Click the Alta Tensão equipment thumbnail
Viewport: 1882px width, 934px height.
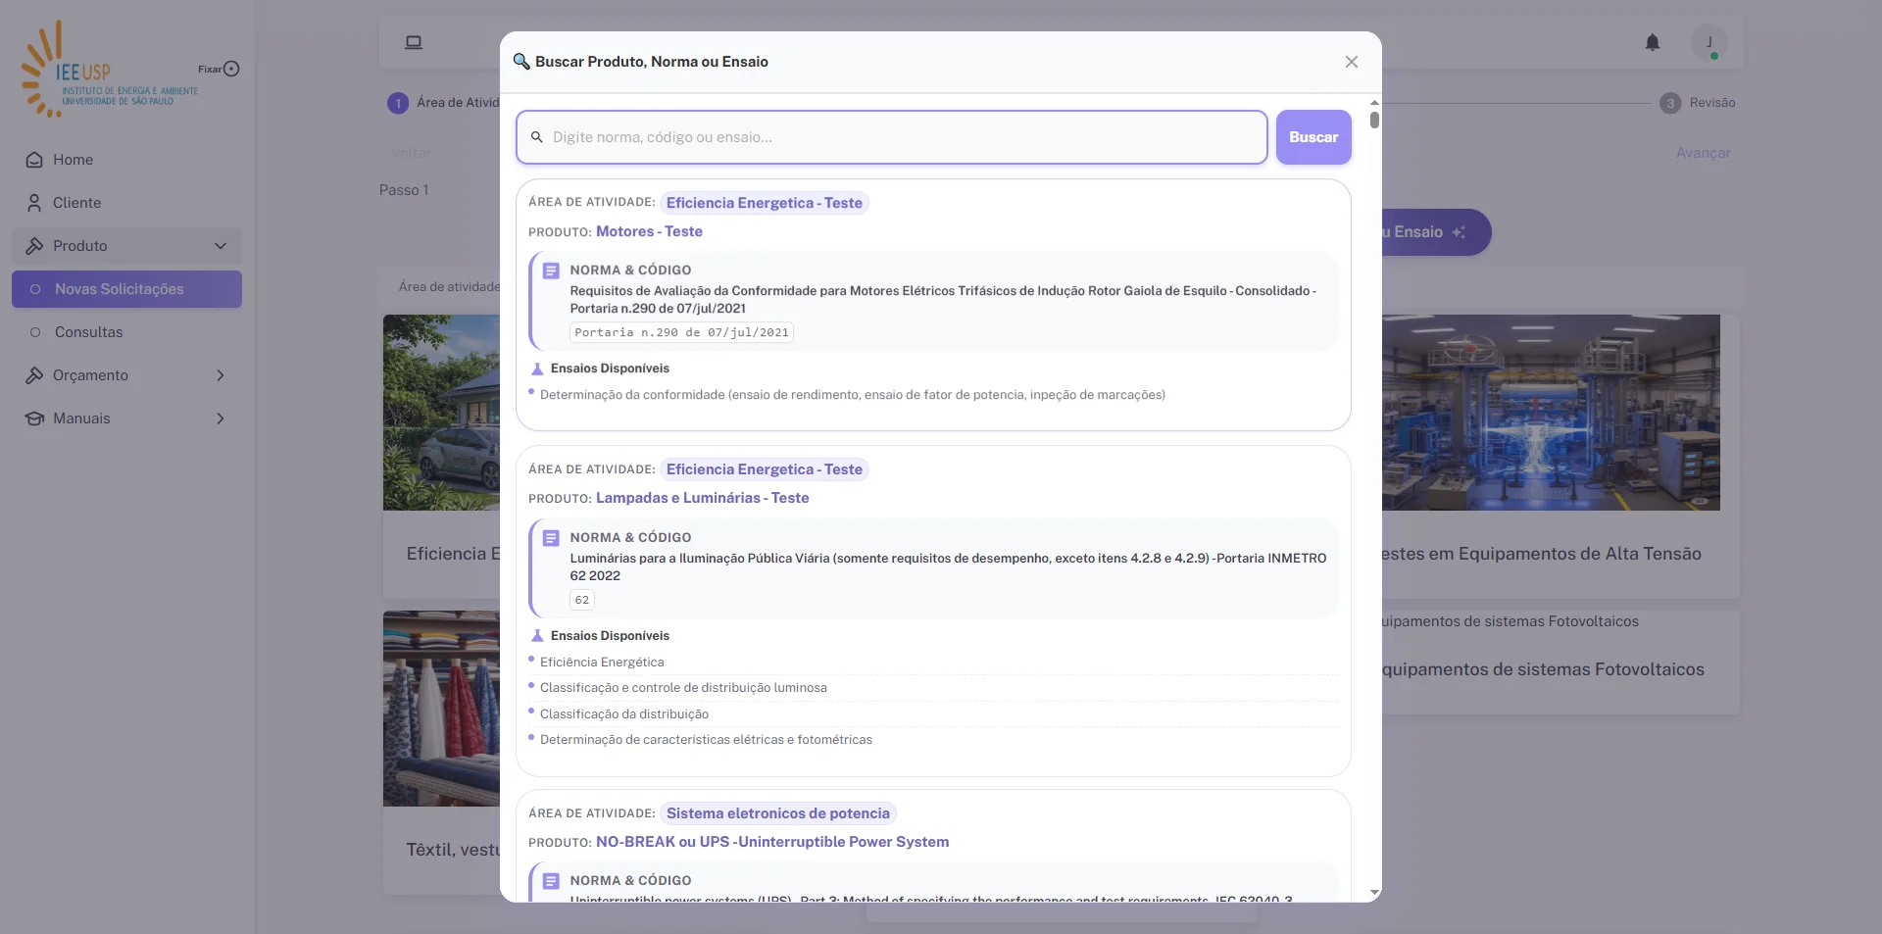point(1551,413)
